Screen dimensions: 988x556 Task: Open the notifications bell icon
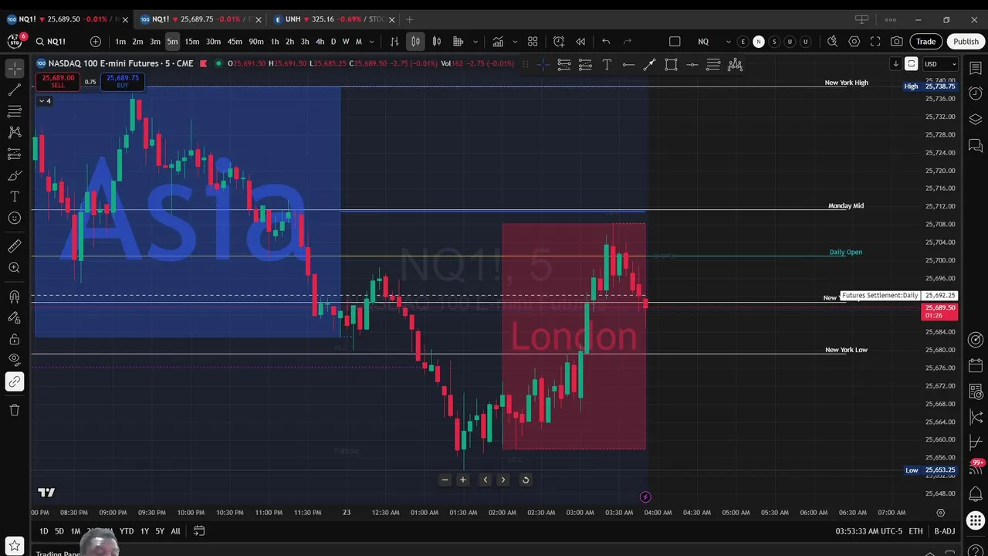tap(976, 494)
